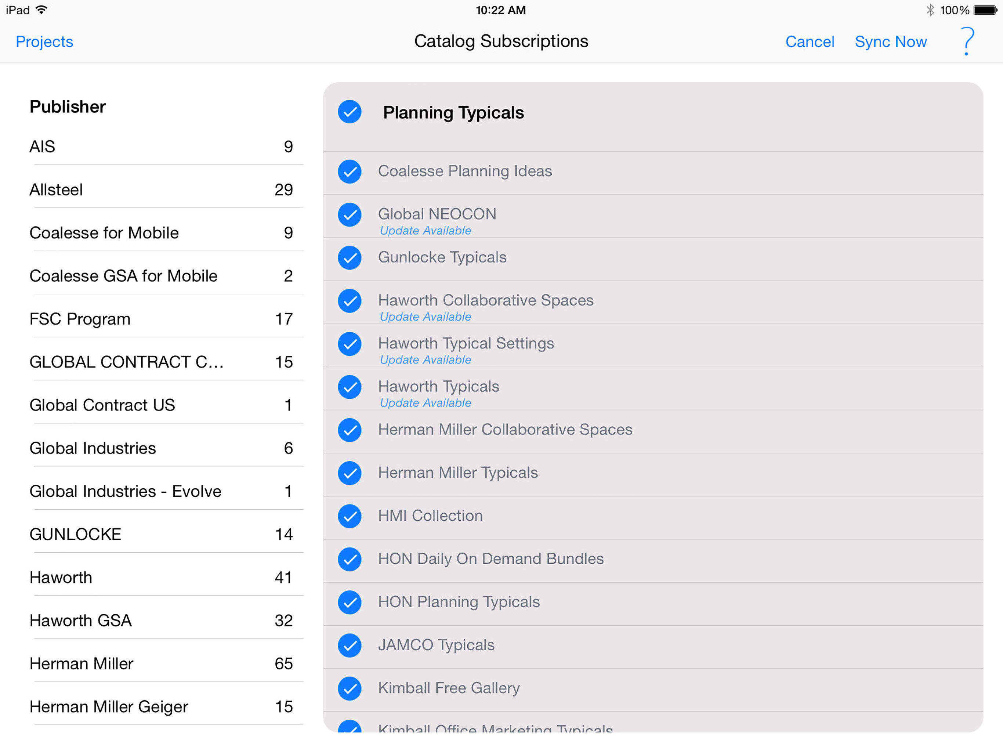This screenshot has width=1003, height=752.
Task: Open the Haworth GSA publisher
Action: point(166,621)
